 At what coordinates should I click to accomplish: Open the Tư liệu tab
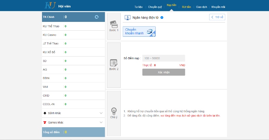click(x=138, y=7)
